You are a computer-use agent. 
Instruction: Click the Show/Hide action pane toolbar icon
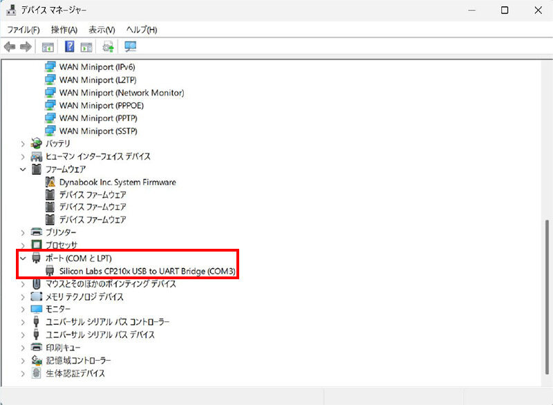coord(86,47)
